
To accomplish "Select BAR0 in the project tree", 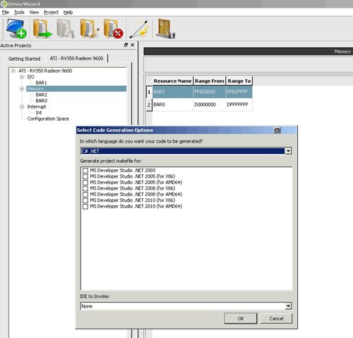I will 41,101.
